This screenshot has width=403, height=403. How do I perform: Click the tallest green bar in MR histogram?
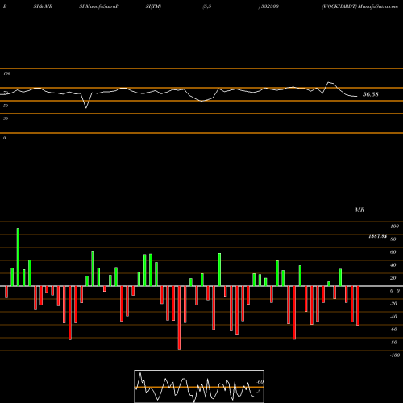pos(18,257)
